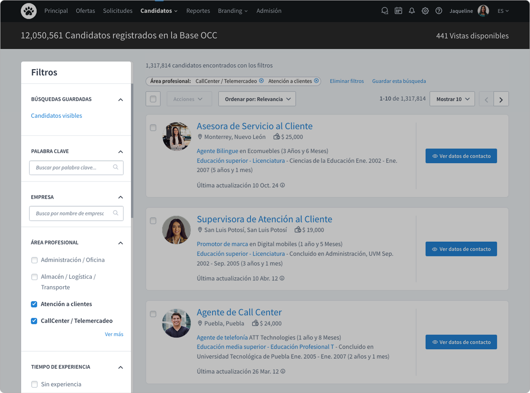Viewport: 530px width, 393px height.
Task: Click the help question mark icon
Action: point(439,11)
